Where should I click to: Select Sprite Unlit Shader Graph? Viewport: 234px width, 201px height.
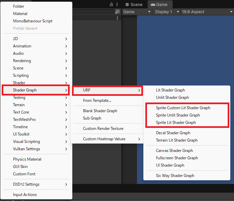(178, 115)
